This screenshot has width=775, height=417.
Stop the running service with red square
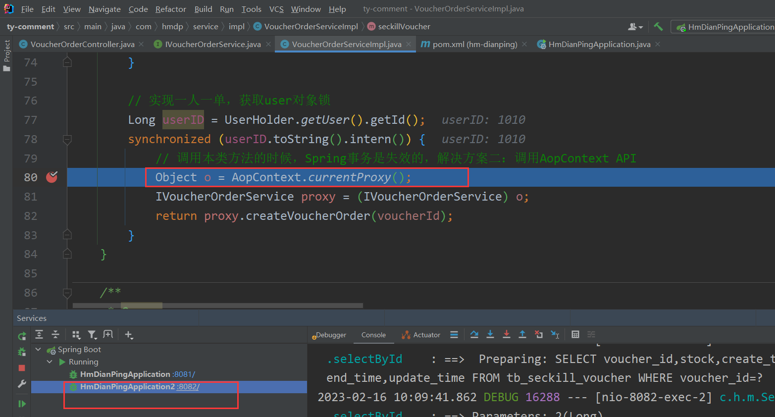22,368
